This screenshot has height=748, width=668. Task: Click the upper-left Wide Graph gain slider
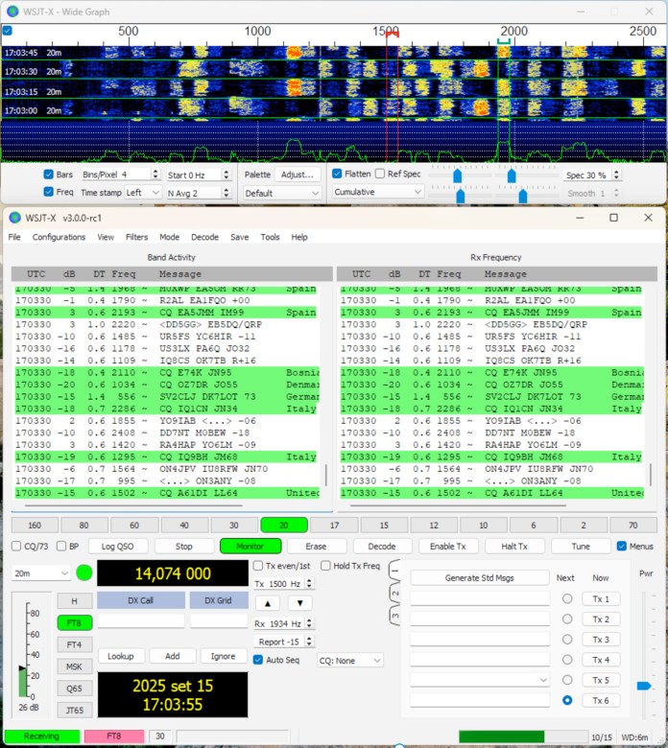click(458, 175)
